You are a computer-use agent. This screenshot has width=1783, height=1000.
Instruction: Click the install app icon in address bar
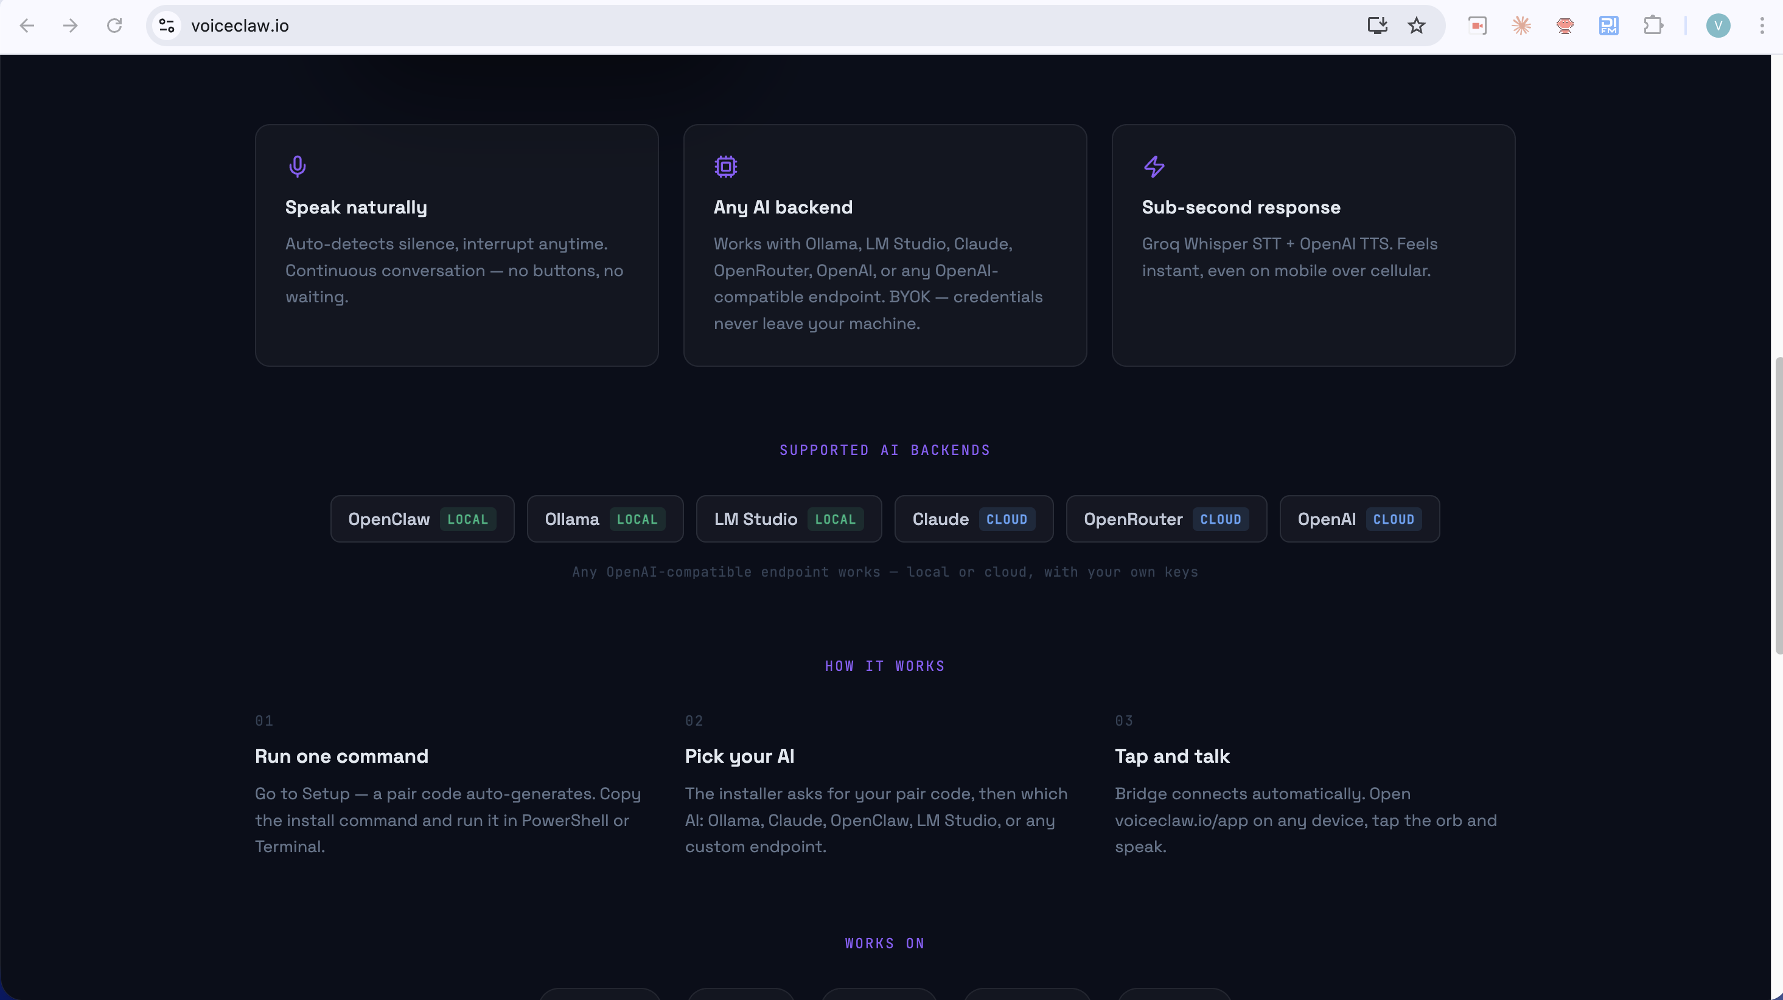click(1377, 26)
